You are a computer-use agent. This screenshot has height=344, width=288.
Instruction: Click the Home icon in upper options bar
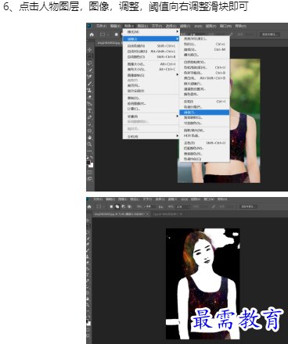(x=92, y=34)
